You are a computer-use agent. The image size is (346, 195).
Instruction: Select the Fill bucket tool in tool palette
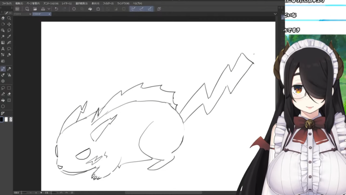pos(3,100)
